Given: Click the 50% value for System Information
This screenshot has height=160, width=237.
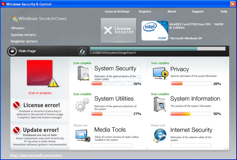Looking at the screenshot, I should [x=217, y=114].
